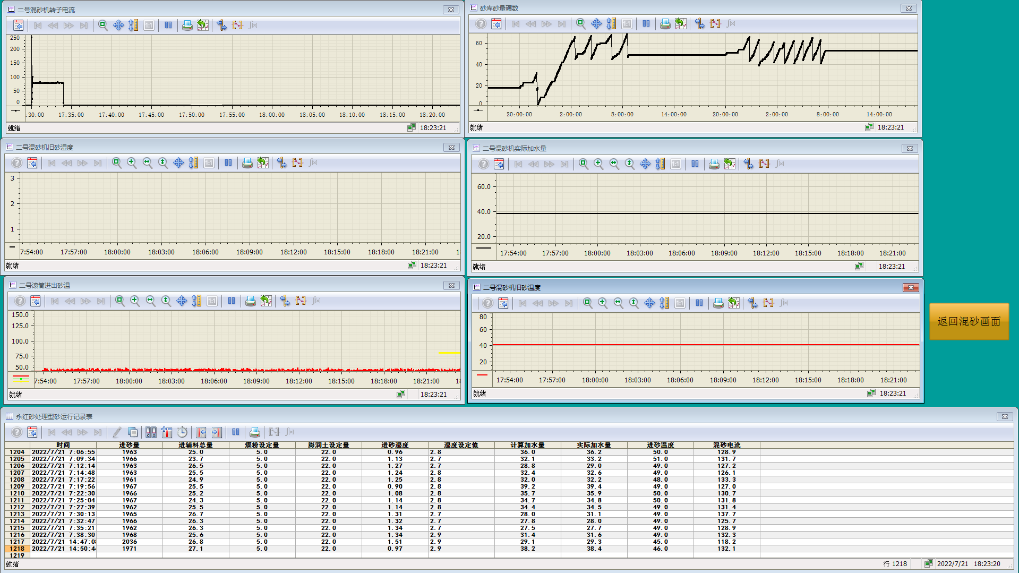This screenshot has width=1019, height=573.
Task: Zoom time axis in 二号混砂机旧砂湿度 toolbar
Action: tap(148, 163)
